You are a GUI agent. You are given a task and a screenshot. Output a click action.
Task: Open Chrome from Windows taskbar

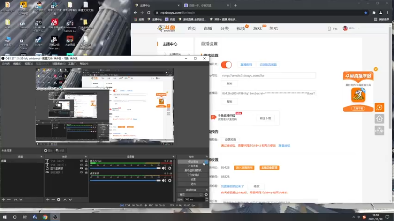(x=45, y=217)
